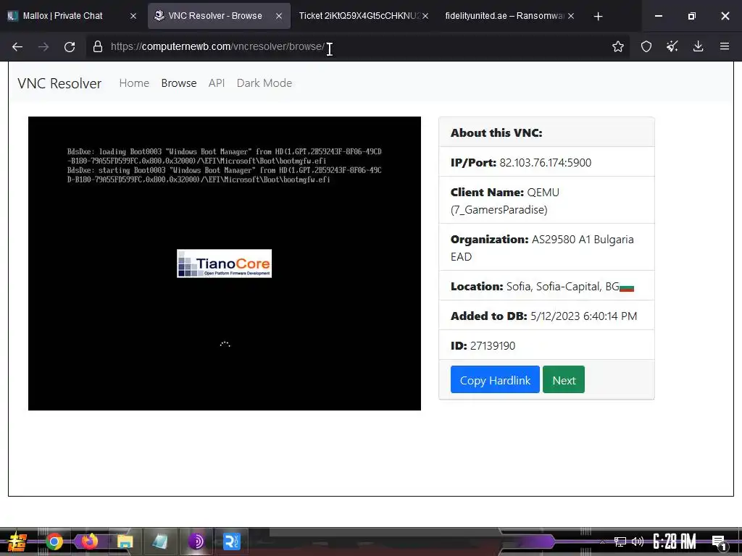Open the notification center icon
The image size is (742, 556).
click(x=719, y=542)
